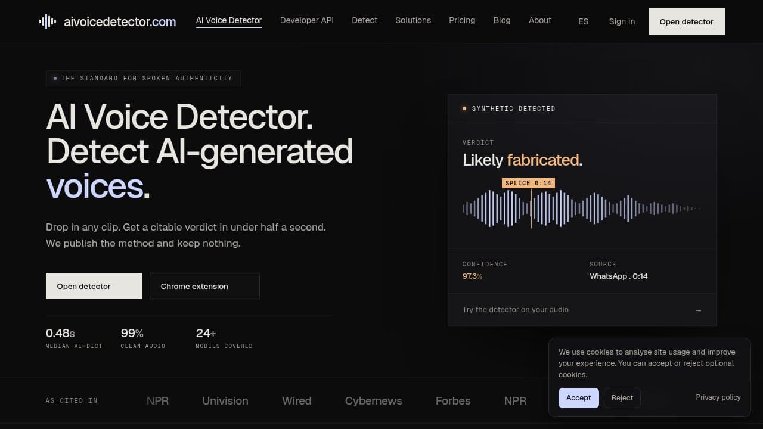Reject optional cookies
The height and width of the screenshot is (429, 763).
tap(622, 398)
